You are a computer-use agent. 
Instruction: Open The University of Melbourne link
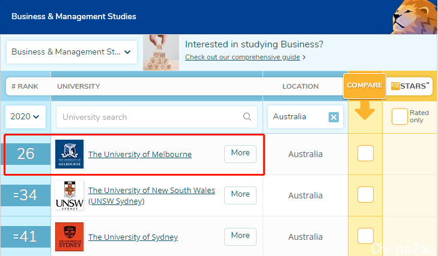(140, 154)
